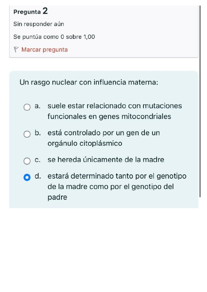
Task: Click the letter label 'b.'
Action: 38,133
